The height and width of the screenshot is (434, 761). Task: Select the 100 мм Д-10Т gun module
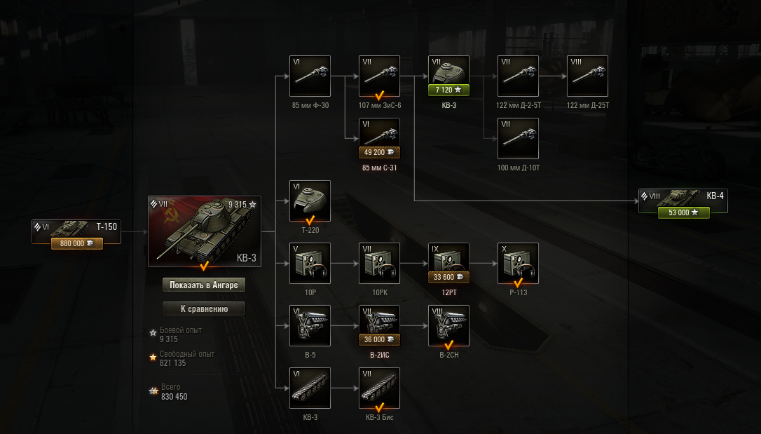pyautogui.click(x=518, y=138)
